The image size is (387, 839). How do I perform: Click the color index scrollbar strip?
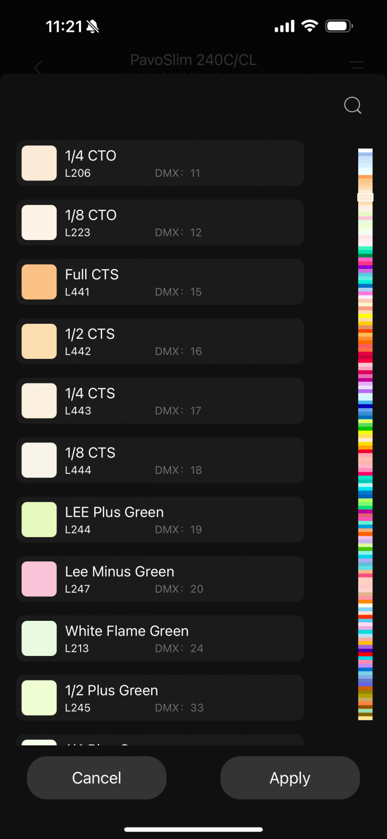click(365, 434)
